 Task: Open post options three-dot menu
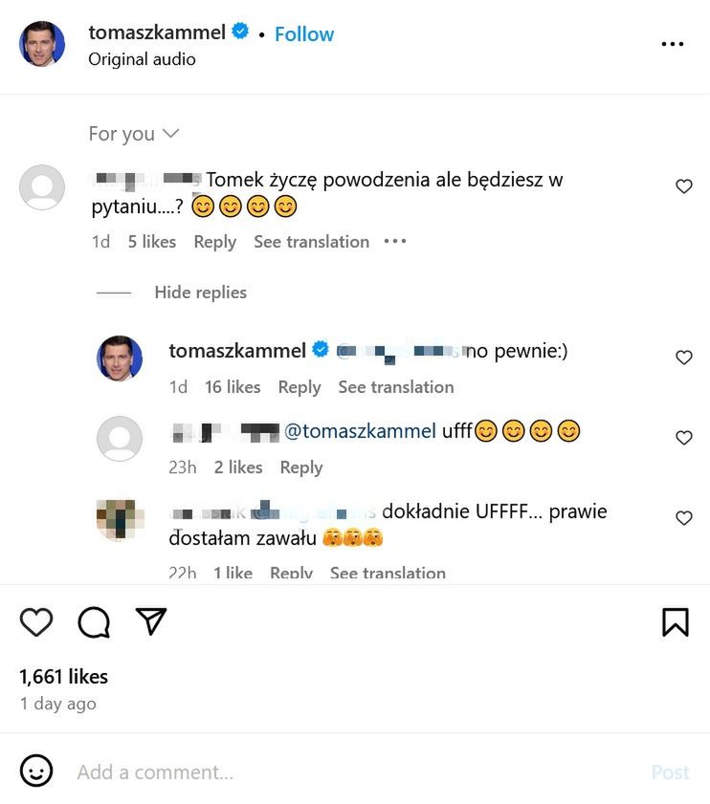(x=673, y=44)
